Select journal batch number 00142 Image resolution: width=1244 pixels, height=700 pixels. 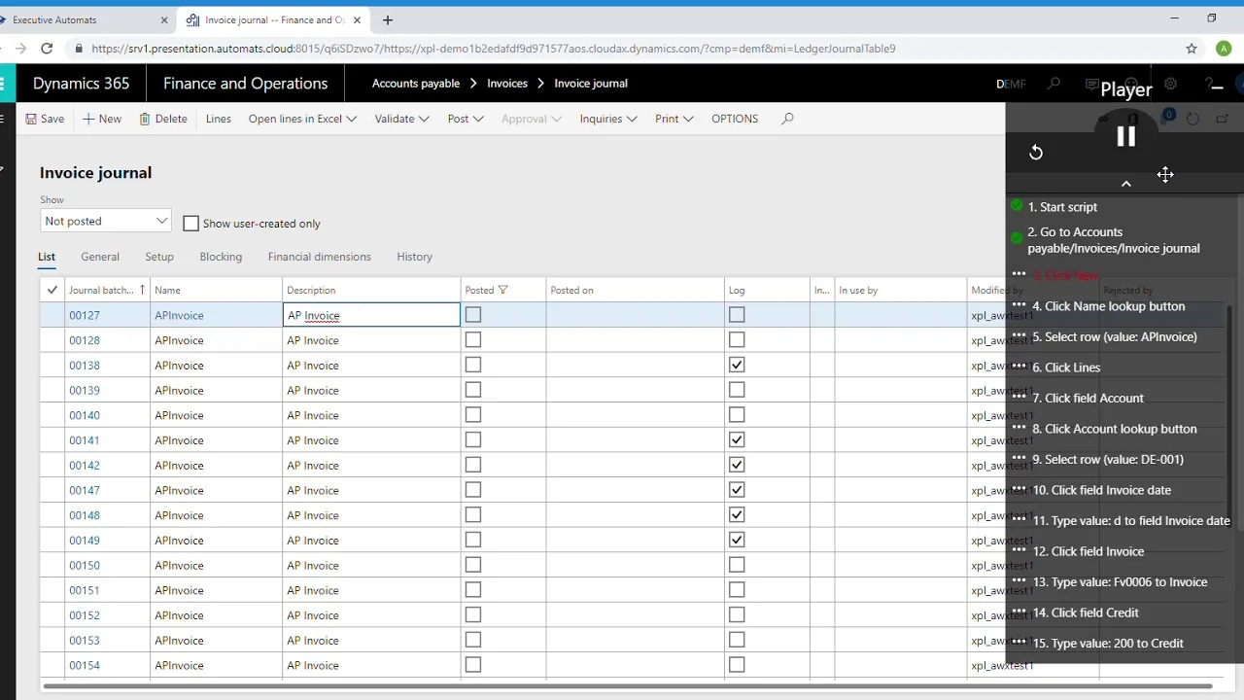(x=84, y=465)
